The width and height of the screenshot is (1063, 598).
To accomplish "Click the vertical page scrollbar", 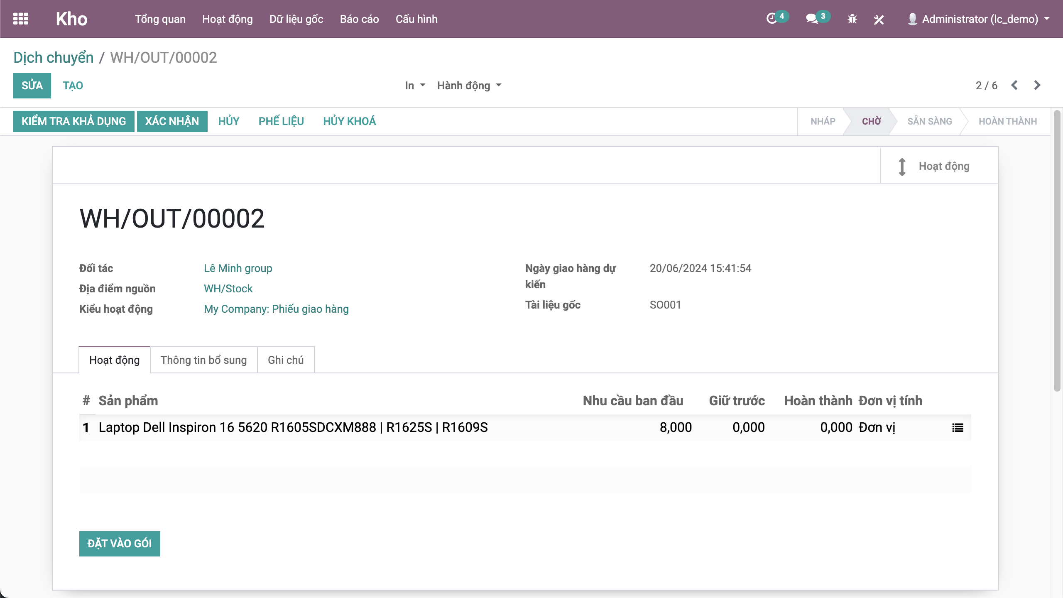I will [1057, 249].
